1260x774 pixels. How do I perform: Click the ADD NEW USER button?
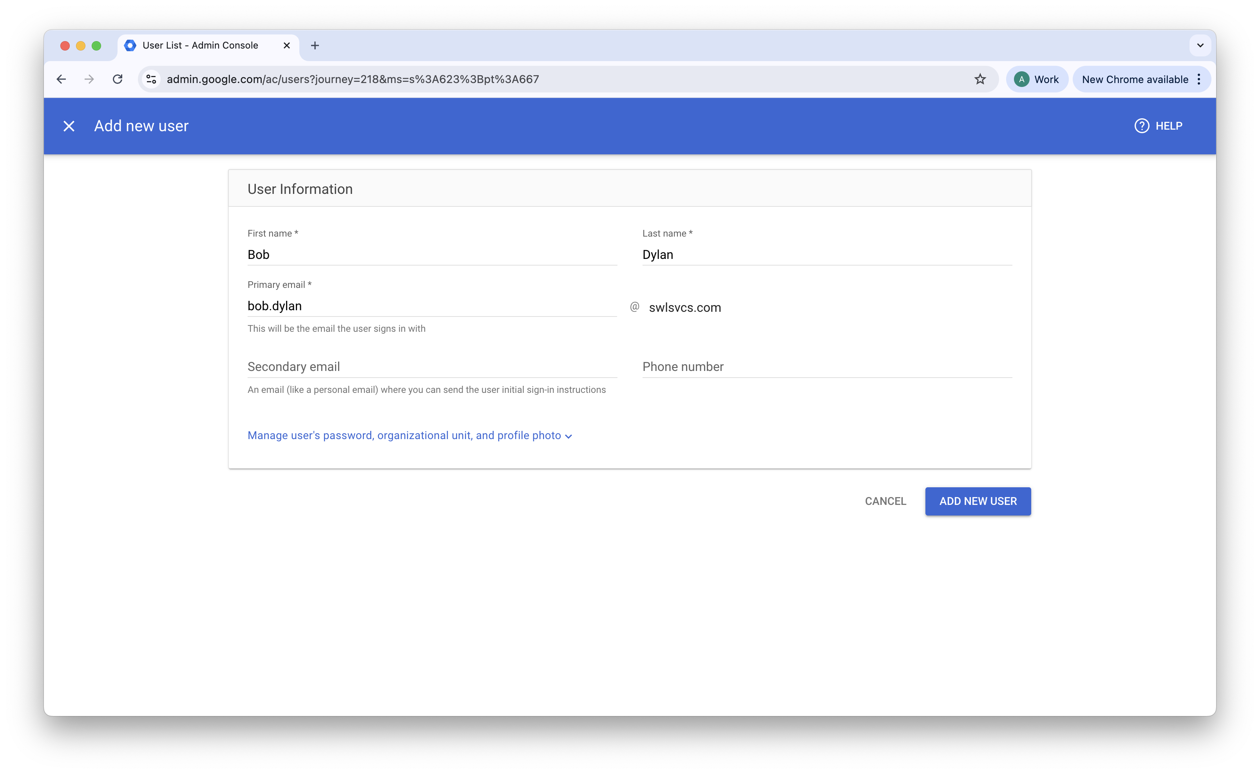coord(978,501)
